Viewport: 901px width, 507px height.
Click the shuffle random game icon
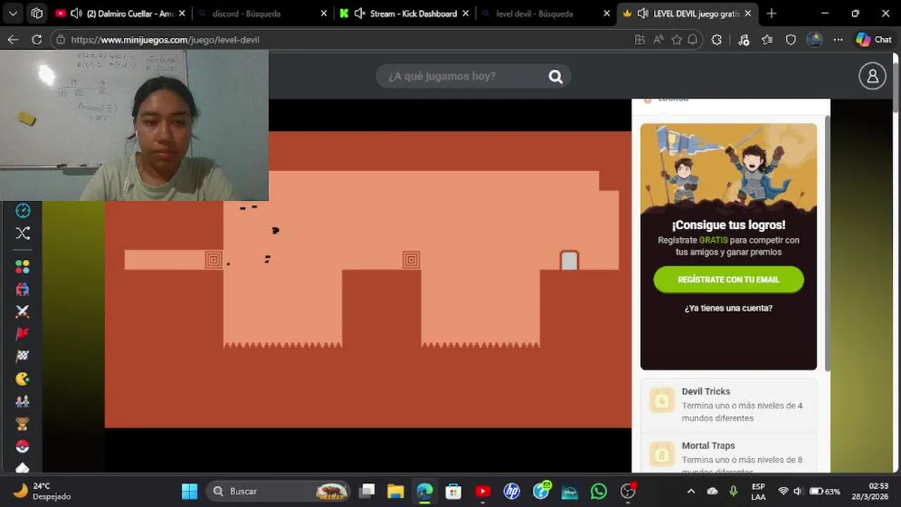click(x=23, y=233)
